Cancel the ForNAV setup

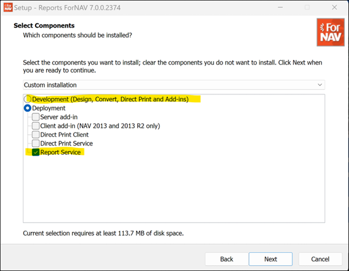coord(320,259)
